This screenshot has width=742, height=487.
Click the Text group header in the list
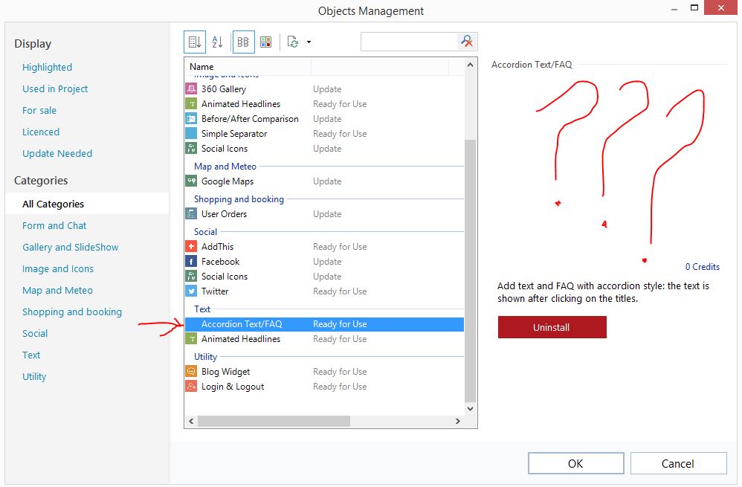(202, 309)
